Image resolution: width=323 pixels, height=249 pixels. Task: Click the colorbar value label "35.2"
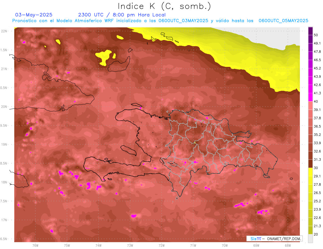point(317,135)
